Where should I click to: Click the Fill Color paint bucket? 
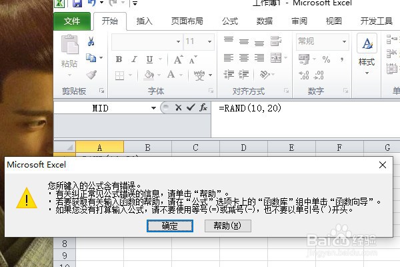[x=149, y=75]
